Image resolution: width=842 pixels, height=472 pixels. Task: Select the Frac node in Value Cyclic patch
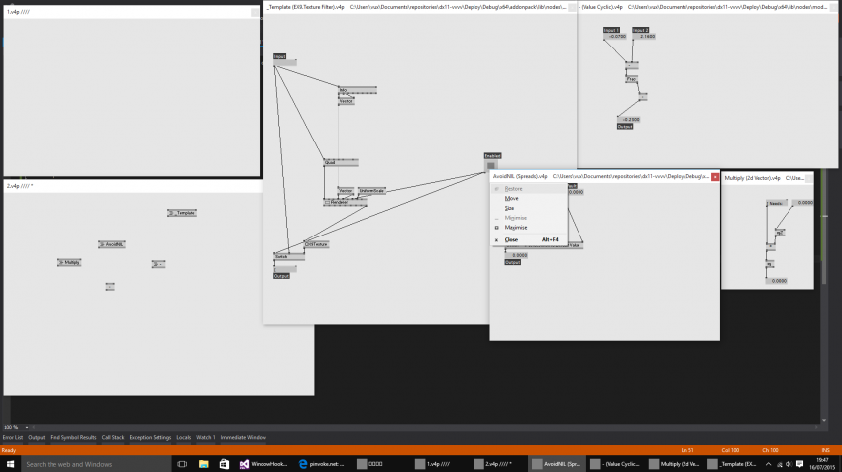pos(631,79)
